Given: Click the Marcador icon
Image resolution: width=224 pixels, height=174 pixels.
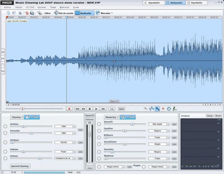Looking at the screenshot, I should click(x=98, y=13).
